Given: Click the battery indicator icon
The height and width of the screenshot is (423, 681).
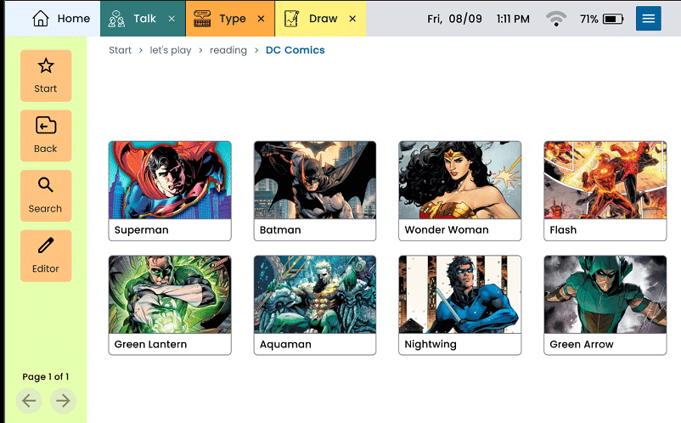Looking at the screenshot, I should click(612, 19).
